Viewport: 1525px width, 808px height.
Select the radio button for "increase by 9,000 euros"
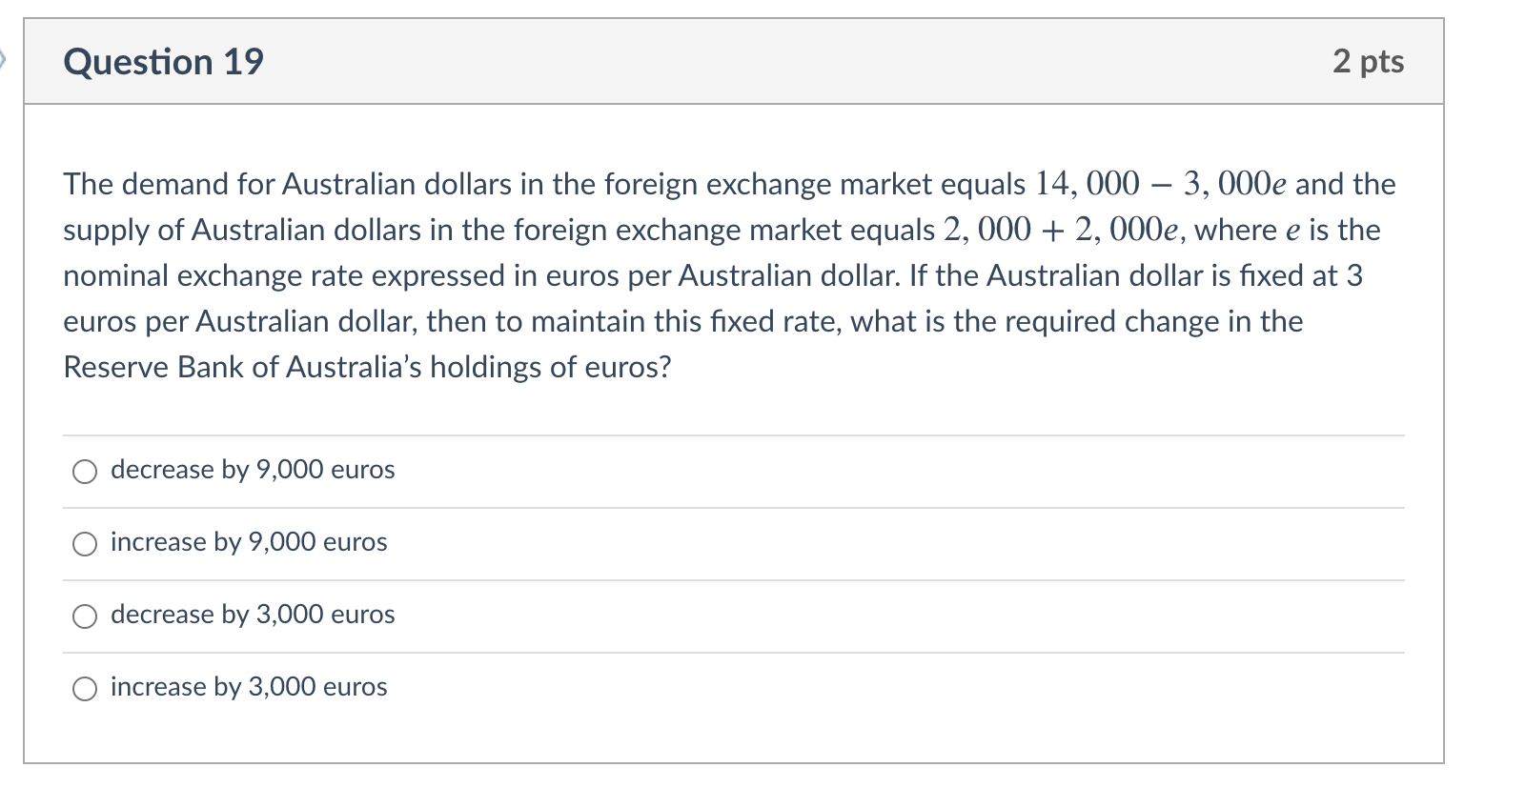tap(85, 543)
